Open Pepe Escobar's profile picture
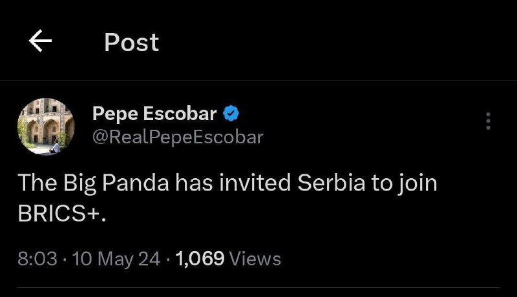This screenshot has width=517, height=297. pyautogui.click(x=46, y=126)
